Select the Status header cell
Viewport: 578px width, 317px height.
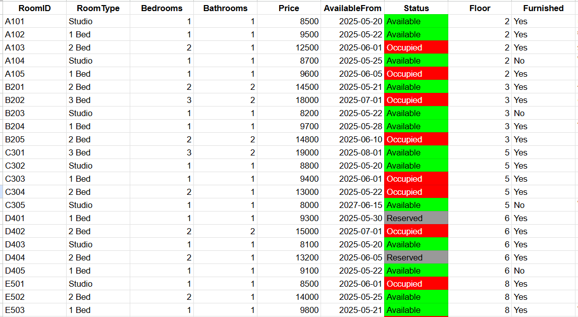pyautogui.click(x=416, y=8)
